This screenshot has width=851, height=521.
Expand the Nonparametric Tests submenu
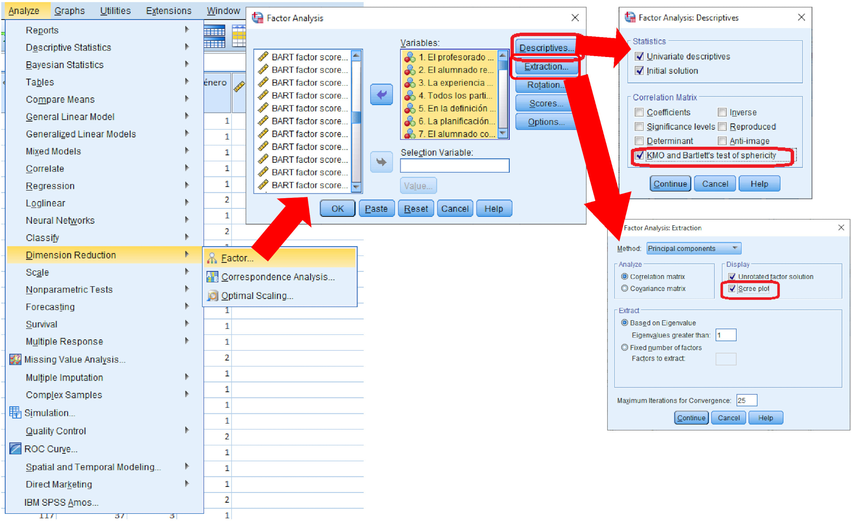click(105, 290)
